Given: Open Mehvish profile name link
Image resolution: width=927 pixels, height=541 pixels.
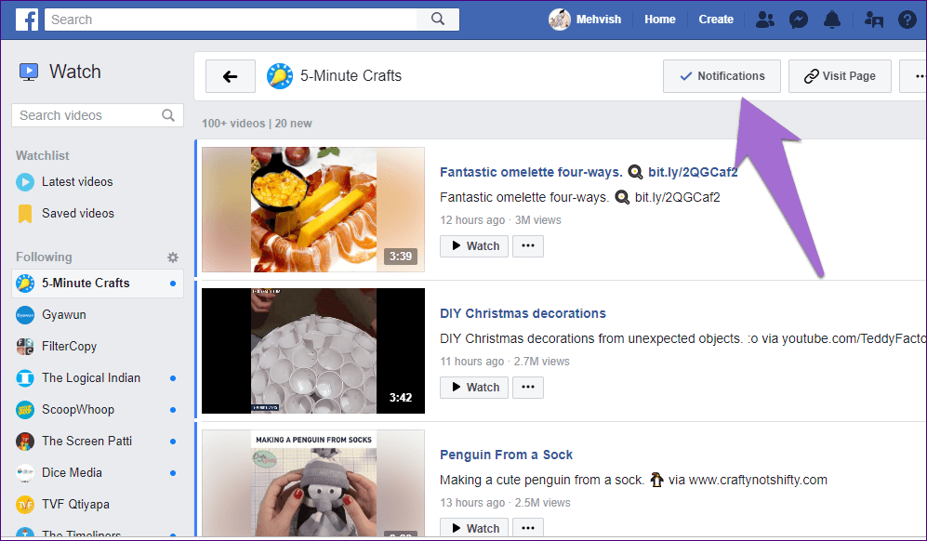Looking at the screenshot, I should pos(598,20).
